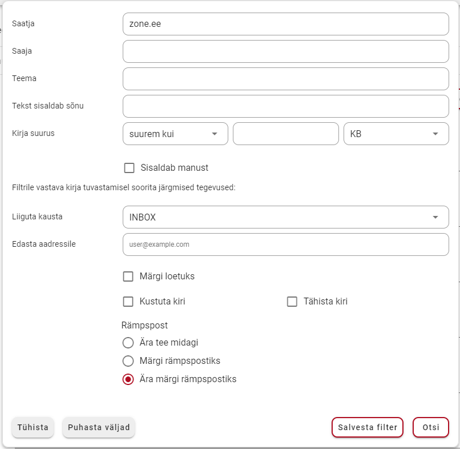Screen dimensions: 460x449
Task: Click the Kirja suurus number field
Action: [x=285, y=134]
